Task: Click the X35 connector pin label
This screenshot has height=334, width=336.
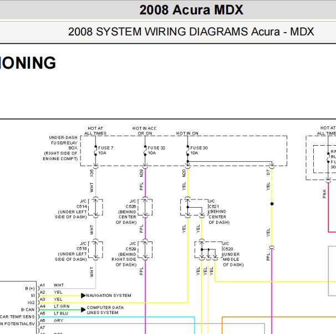Action: coord(91,173)
